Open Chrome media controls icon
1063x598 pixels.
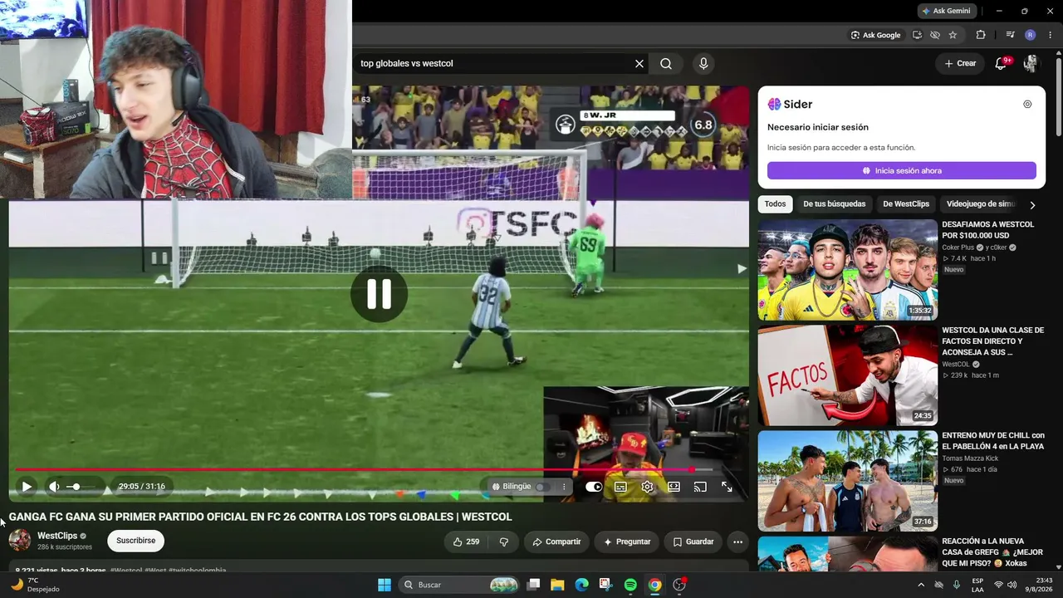1010,35
